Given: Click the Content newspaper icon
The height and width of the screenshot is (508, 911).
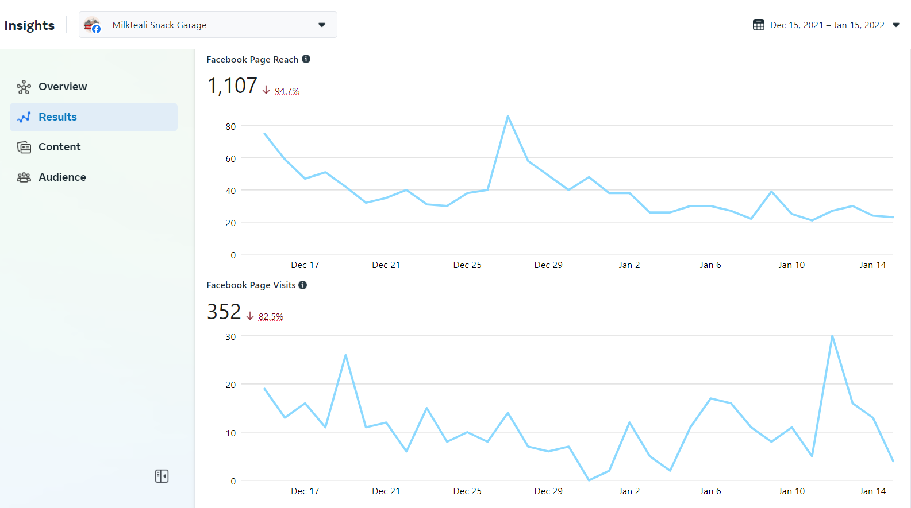Looking at the screenshot, I should tap(24, 147).
